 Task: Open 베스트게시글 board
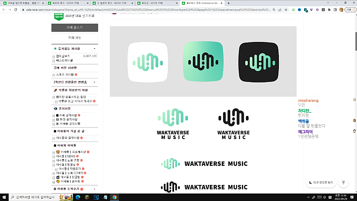[x=64, y=61]
